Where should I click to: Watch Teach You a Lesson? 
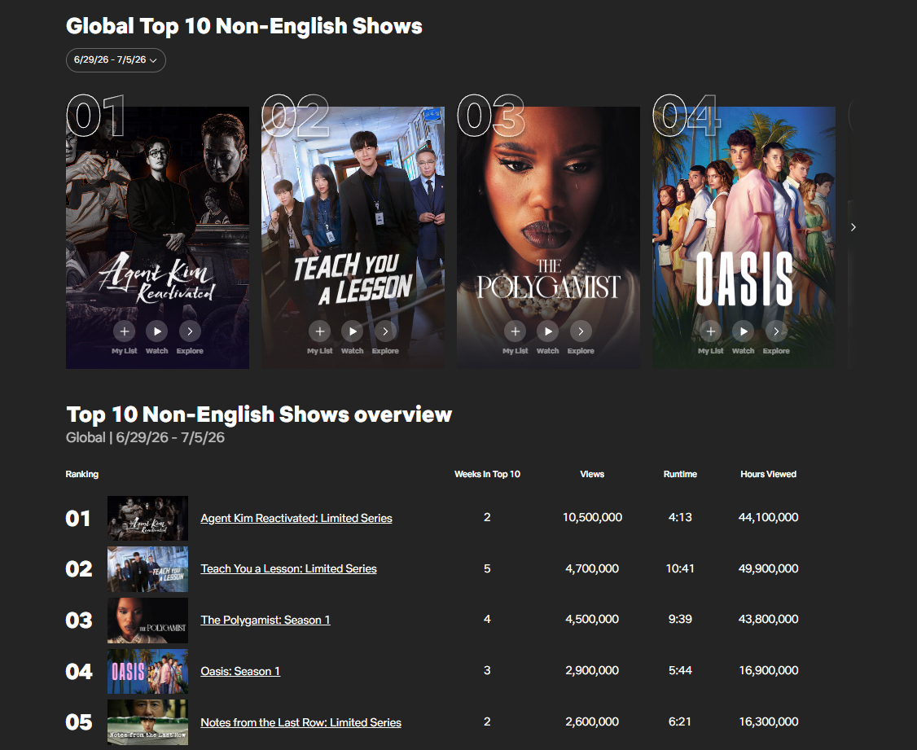[352, 331]
